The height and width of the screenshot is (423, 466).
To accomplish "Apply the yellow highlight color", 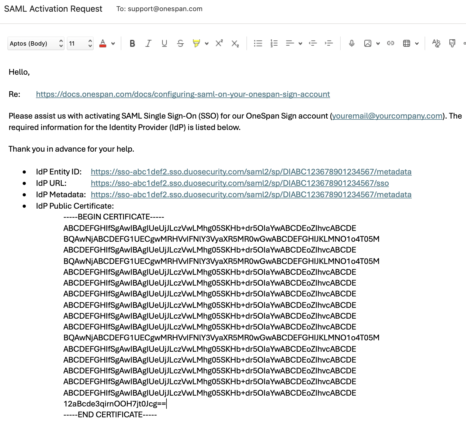I will tap(196, 44).
